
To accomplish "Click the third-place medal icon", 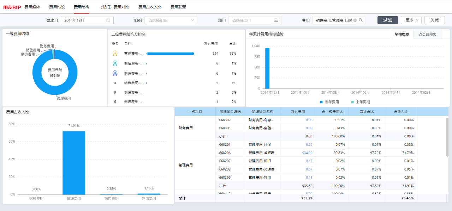I will coord(115,73).
